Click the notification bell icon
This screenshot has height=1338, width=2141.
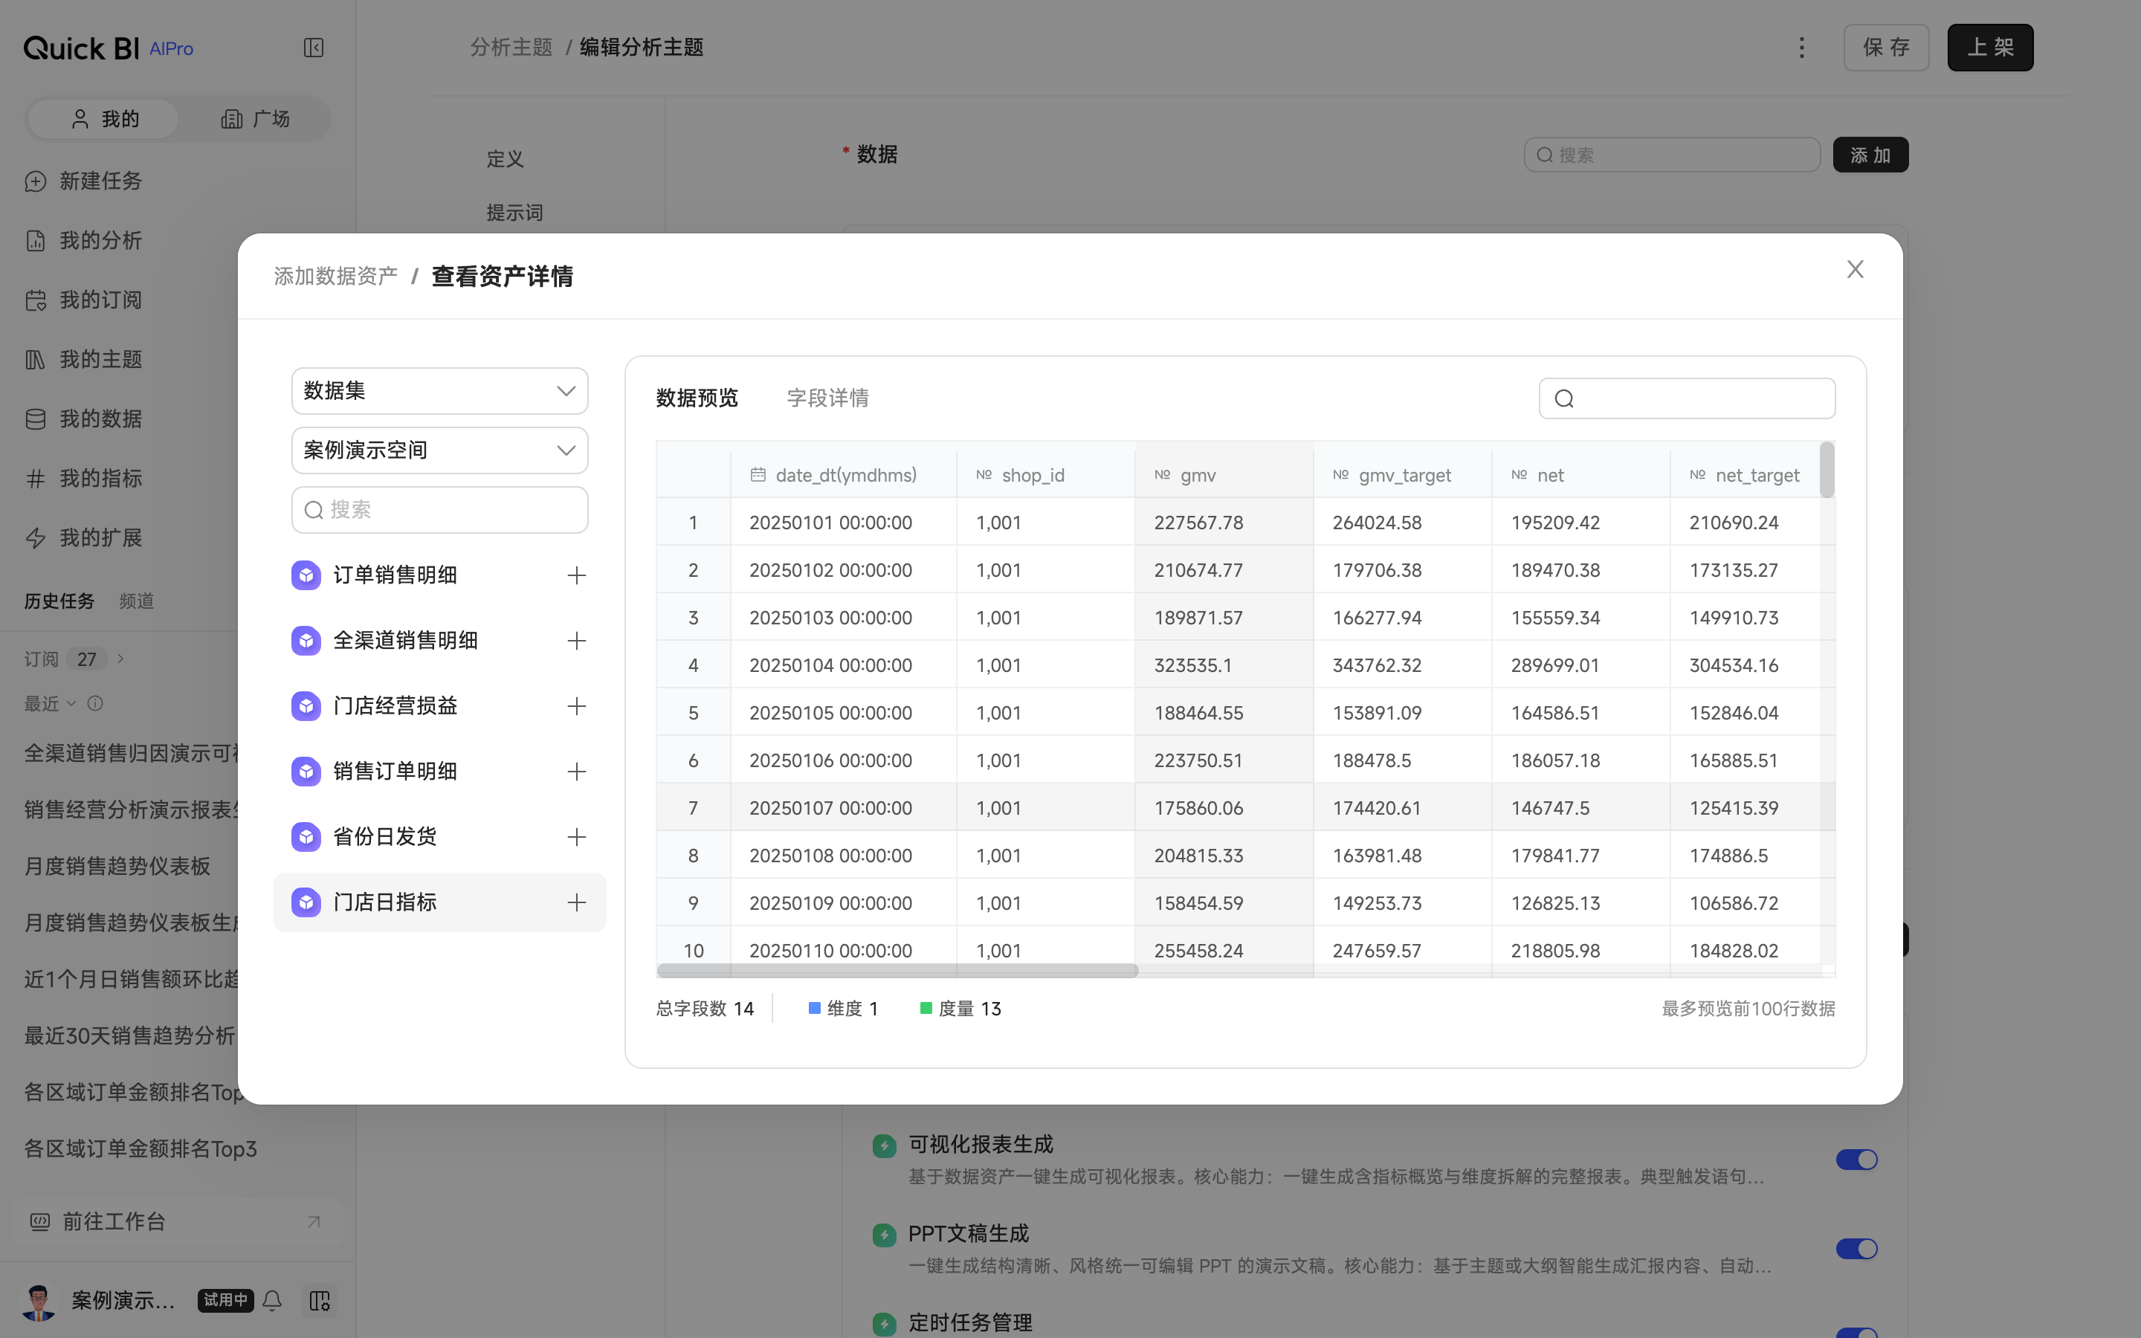273,1300
